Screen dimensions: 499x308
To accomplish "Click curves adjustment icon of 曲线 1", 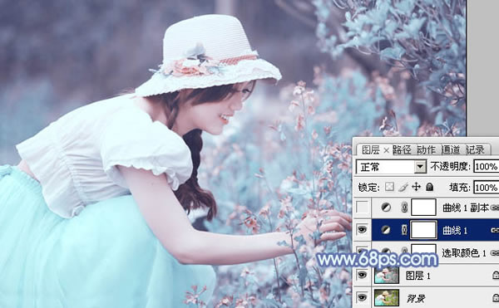I will (x=386, y=230).
